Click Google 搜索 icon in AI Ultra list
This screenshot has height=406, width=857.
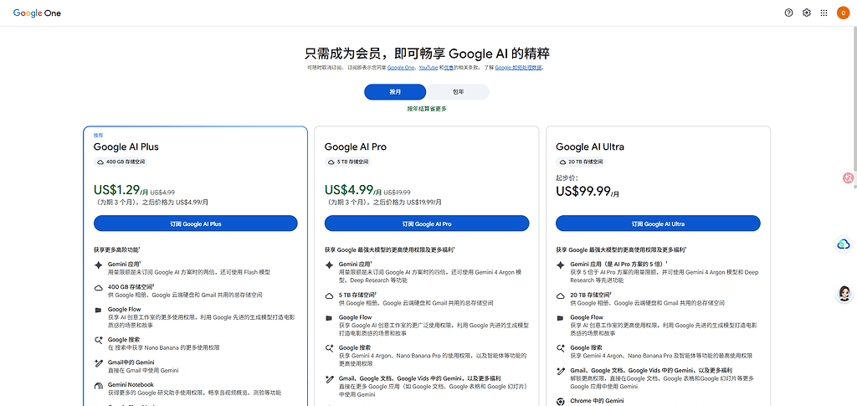pyautogui.click(x=560, y=348)
